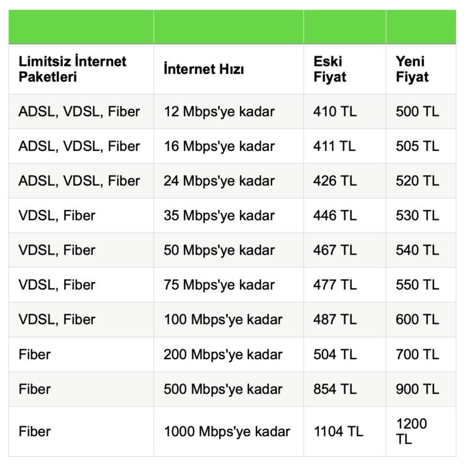
Task: Click the "12 Mbps'ye kadar" speed cell
Action: click(219, 112)
